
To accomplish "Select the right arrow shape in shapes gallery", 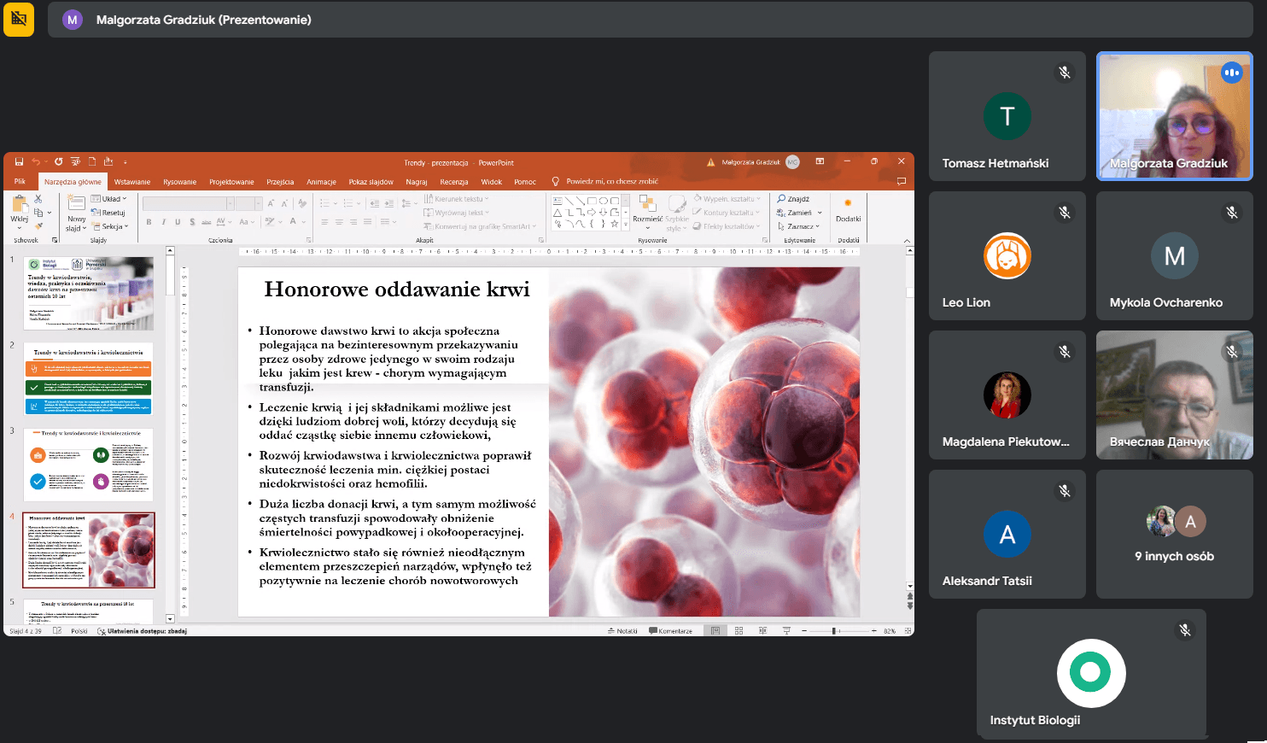I will pyautogui.click(x=591, y=212).
